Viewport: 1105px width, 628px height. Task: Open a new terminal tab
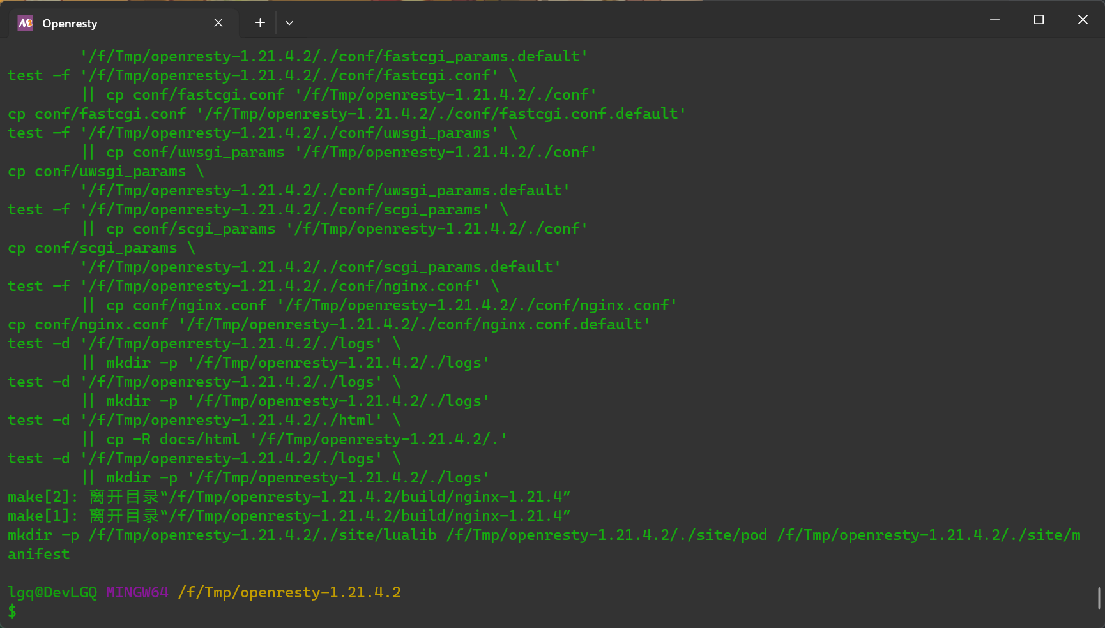tap(260, 23)
